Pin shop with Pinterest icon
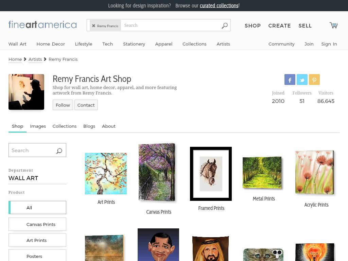 coord(314,80)
